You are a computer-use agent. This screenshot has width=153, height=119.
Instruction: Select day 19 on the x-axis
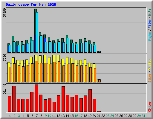click(x=90, y=116)
